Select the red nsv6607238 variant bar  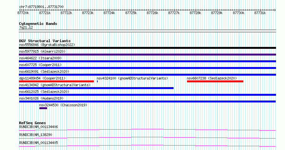click(215, 81)
